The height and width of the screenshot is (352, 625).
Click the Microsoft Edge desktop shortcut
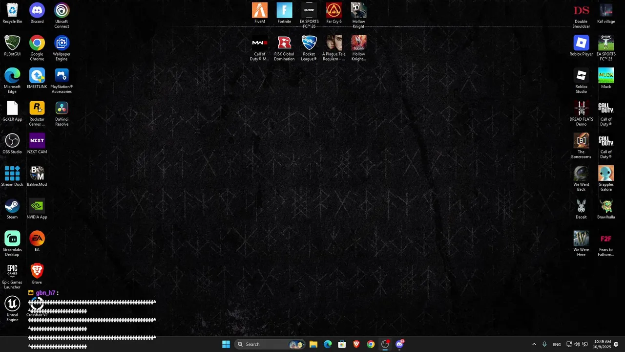point(12,81)
